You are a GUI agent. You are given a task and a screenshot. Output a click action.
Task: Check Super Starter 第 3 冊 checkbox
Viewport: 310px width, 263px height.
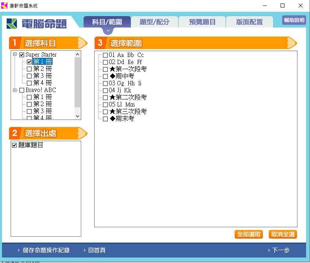(29, 76)
